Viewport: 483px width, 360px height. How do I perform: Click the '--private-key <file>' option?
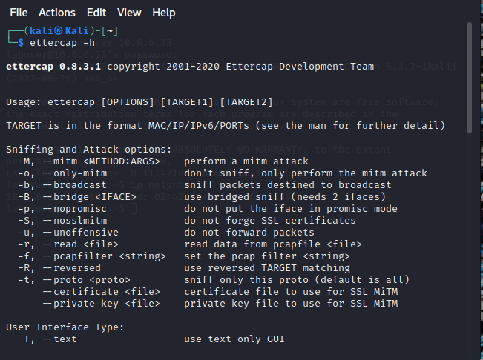[x=102, y=304]
